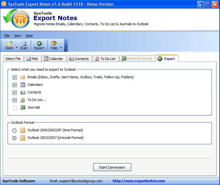The height and width of the screenshot is (185, 220).
Task: Uncheck the Emails export checkbox
Action: [x=14, y=77]
